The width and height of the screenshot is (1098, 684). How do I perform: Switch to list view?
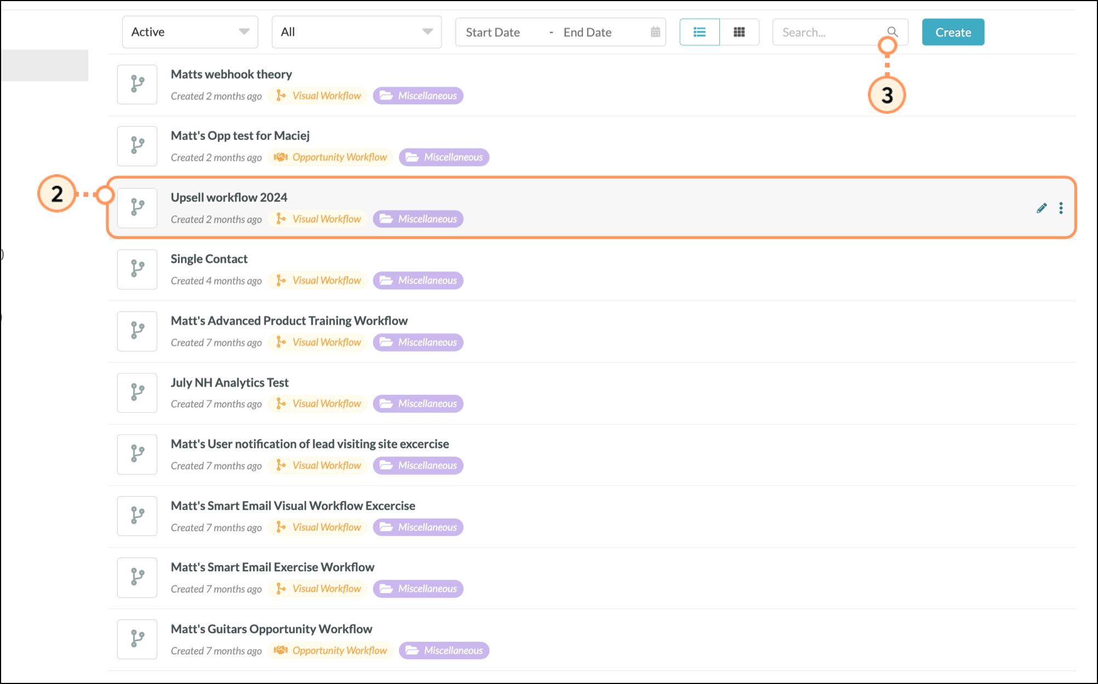(700, 32)
